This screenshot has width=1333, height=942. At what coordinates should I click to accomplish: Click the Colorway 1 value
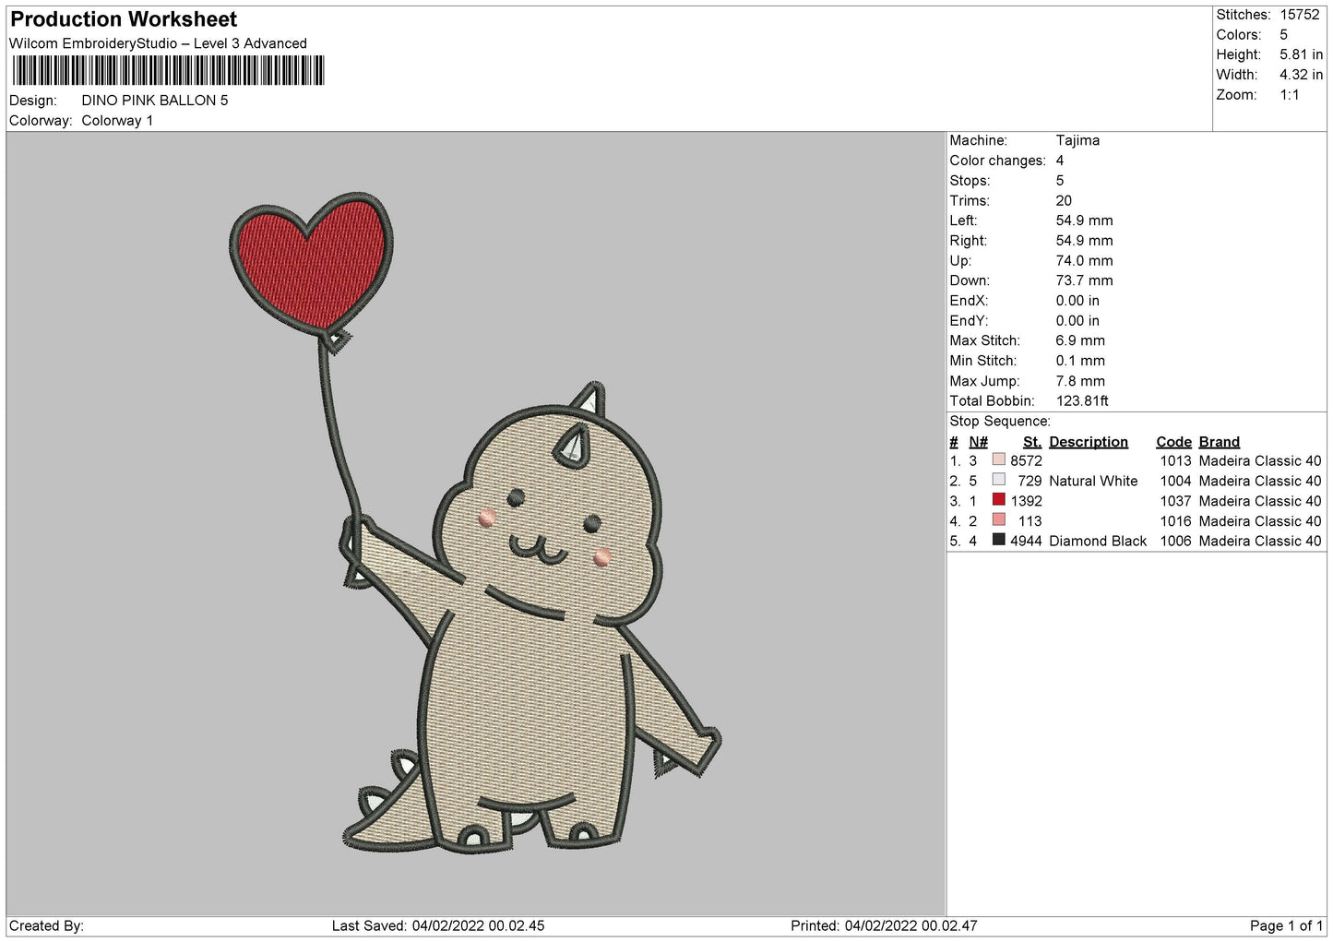point(117,121)
